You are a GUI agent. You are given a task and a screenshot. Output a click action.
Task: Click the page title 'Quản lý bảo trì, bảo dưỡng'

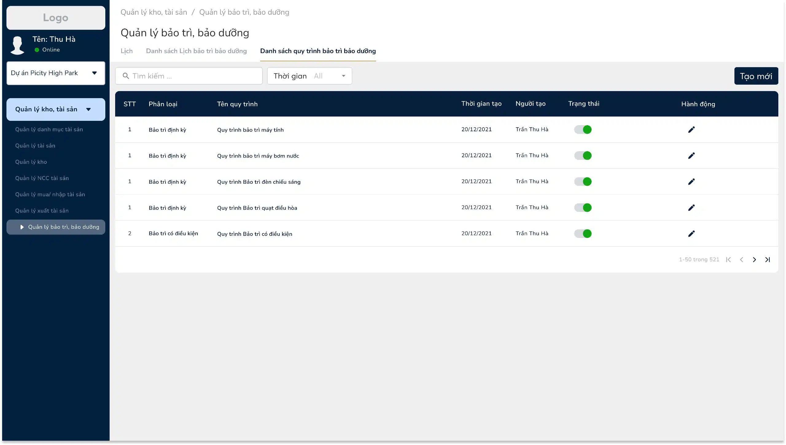185,33
